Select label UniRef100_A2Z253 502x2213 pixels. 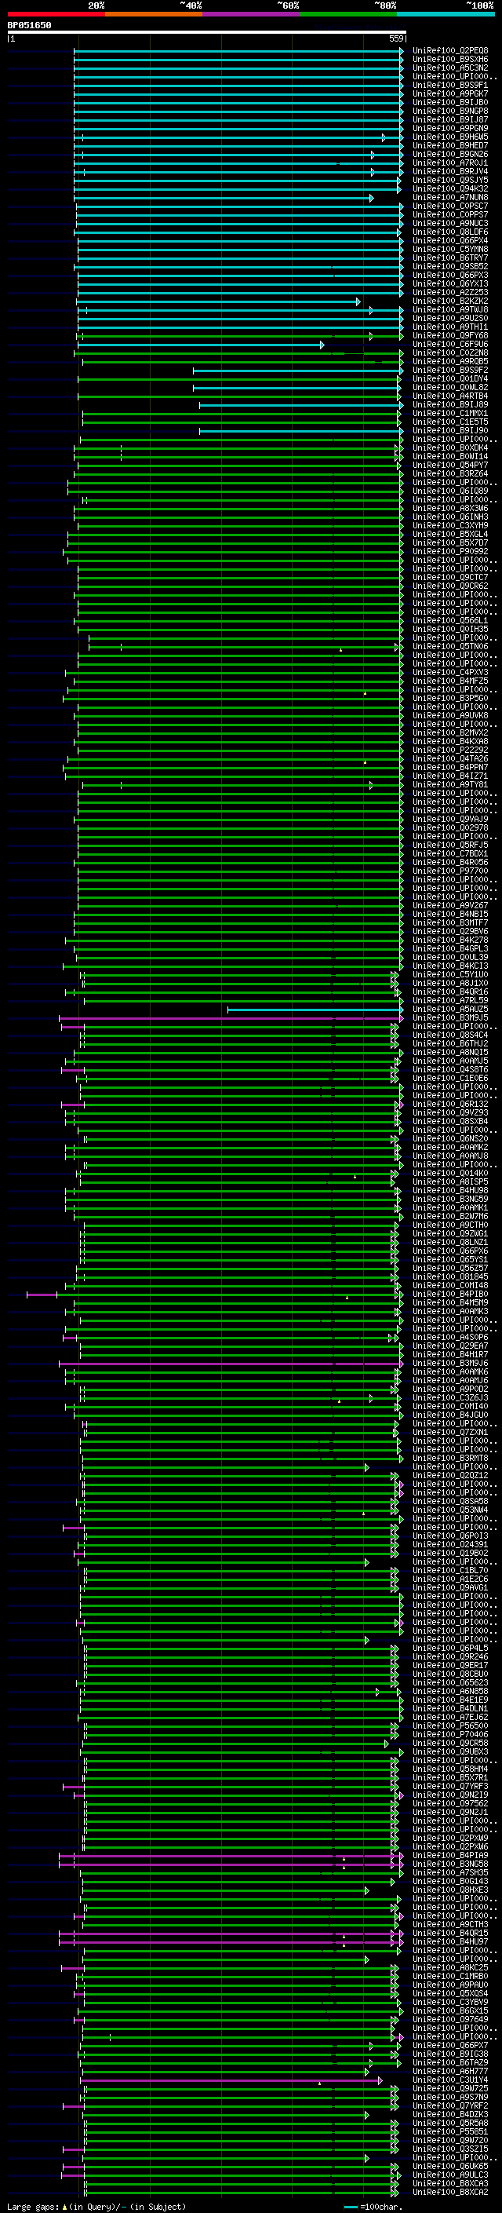coord(450,292)
